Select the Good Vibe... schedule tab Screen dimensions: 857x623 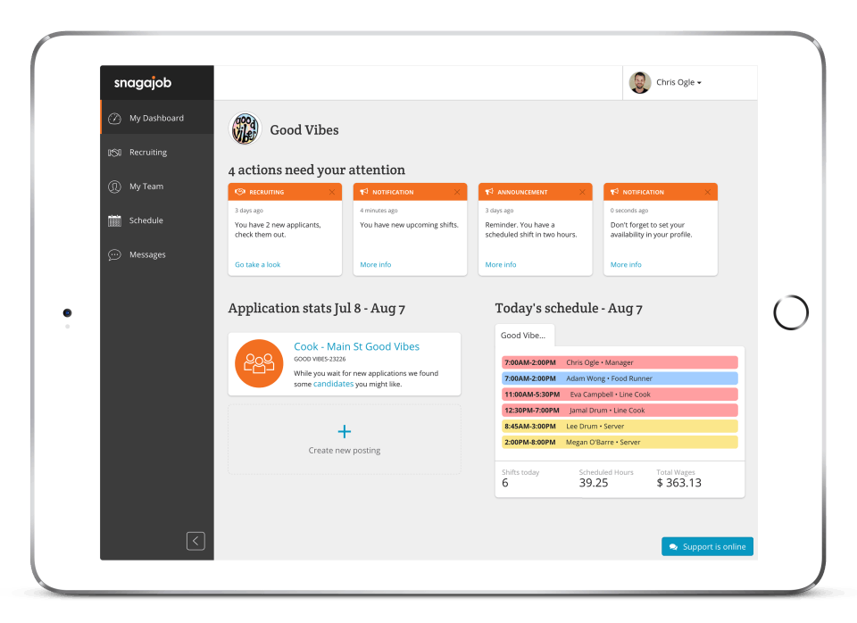(524, 336)
